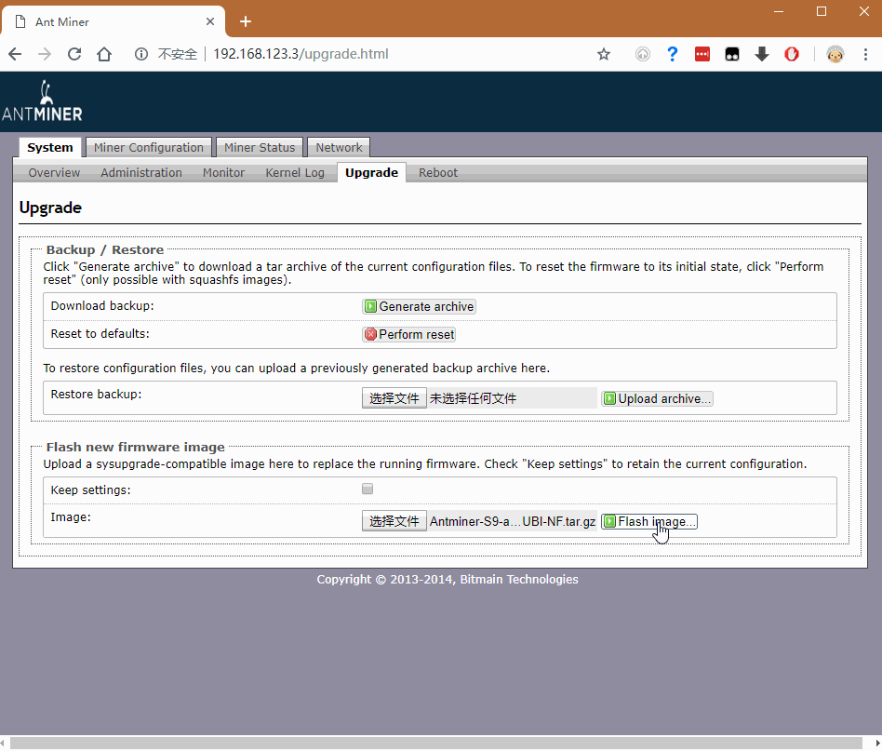Open the Miner Status tab

point(260,147)
